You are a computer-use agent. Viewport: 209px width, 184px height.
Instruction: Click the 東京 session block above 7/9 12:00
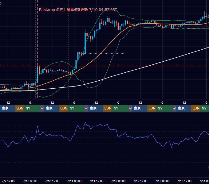(7, 108)
